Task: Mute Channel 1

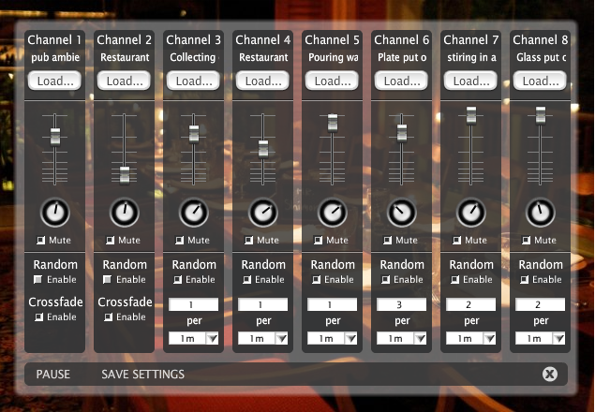Action: coord(40,240)
